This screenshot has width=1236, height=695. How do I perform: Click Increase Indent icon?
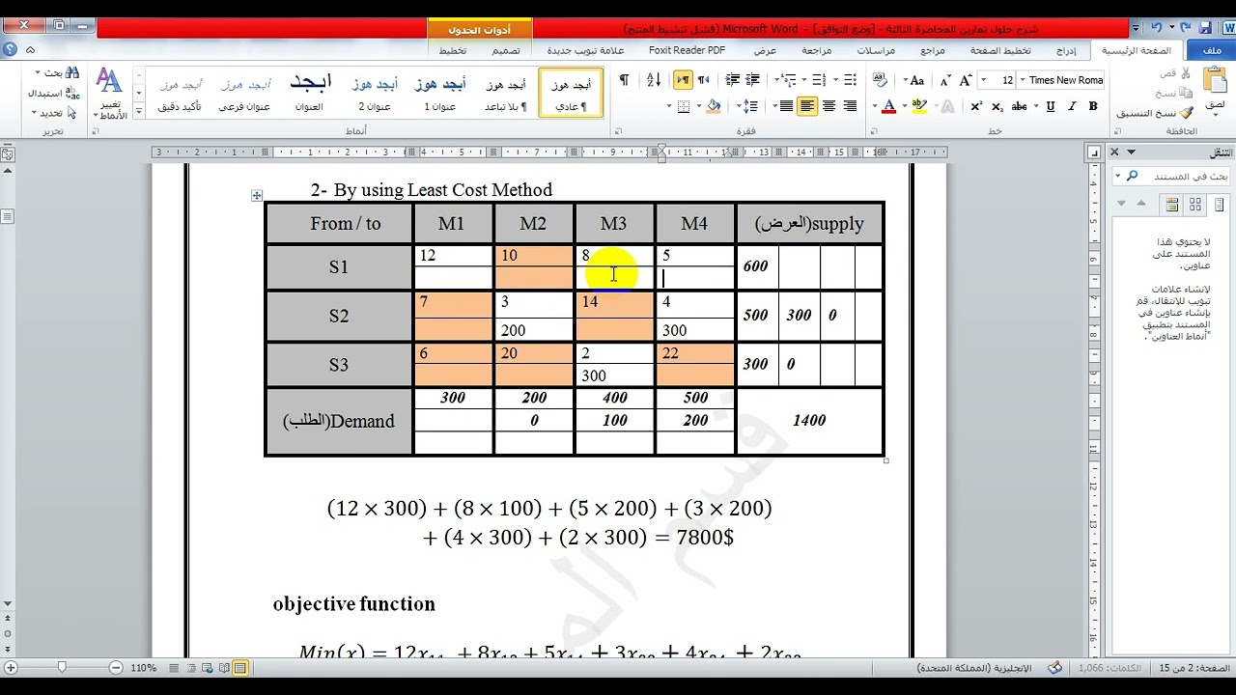[733, 80]
